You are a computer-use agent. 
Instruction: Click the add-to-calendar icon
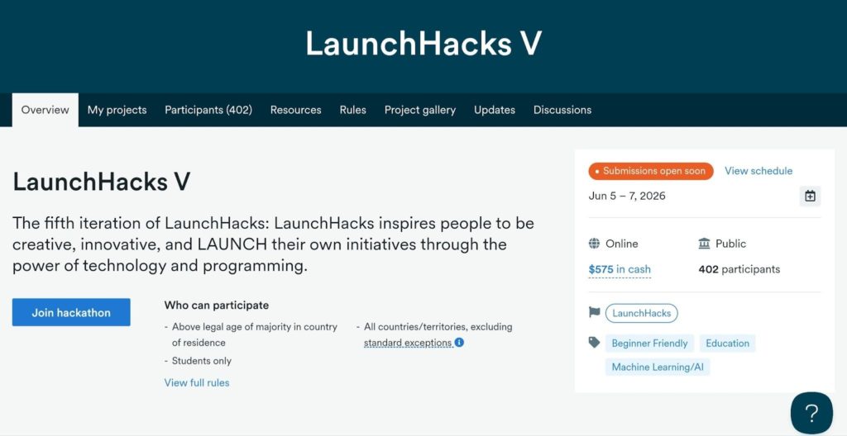[x=810, y=196]
